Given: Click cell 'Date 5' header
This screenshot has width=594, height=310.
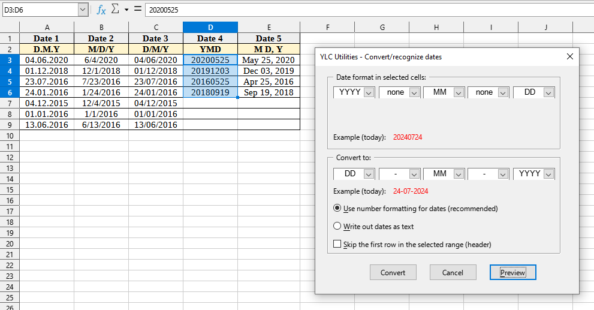Looking at the screenshot, I should [269, 38].
